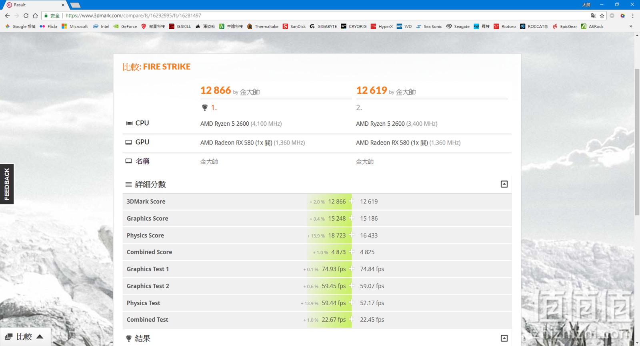Viewport: 640px width, 346px height.
Task: Open the SanDisk bookmark
Action: click(294, 26)
